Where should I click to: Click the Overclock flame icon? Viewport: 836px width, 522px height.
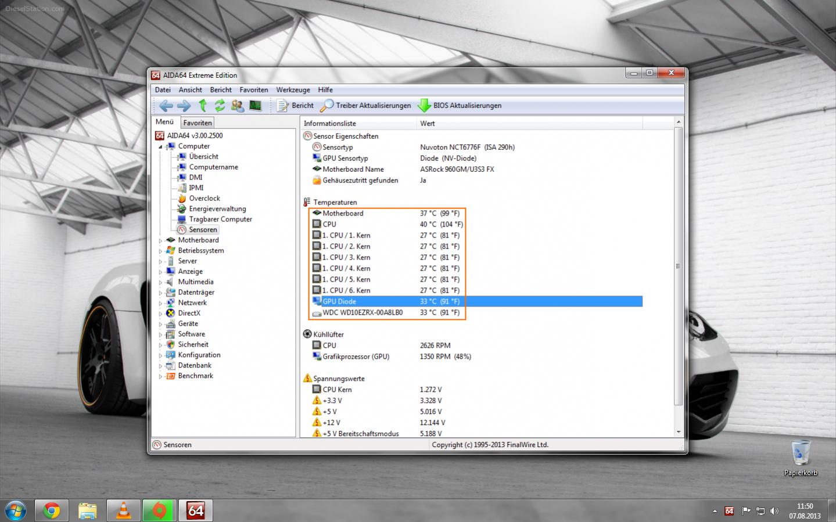(182, 199)
